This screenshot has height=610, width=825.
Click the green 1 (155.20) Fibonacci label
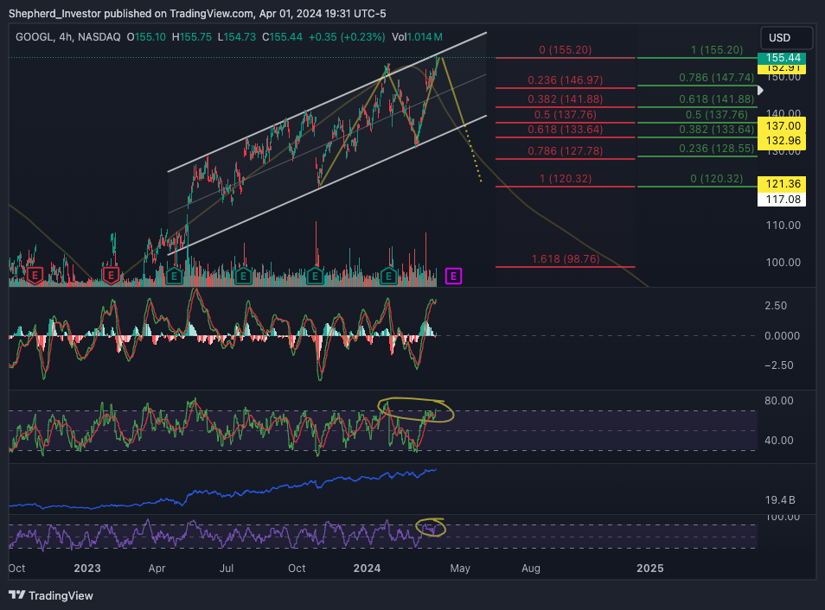pos(717,50)
